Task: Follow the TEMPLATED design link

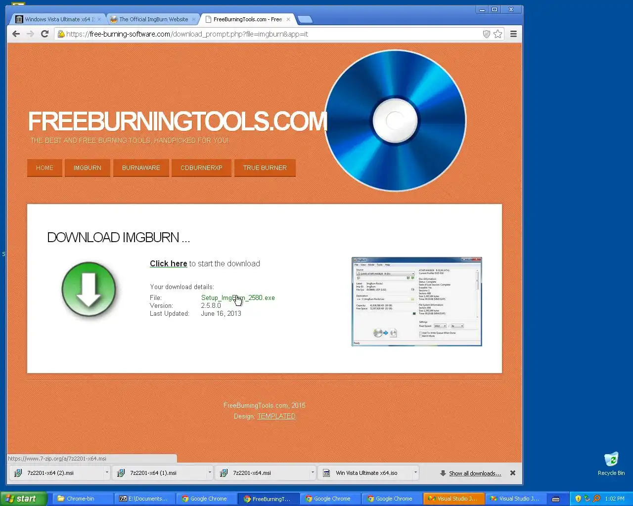Action: [276, 416]
